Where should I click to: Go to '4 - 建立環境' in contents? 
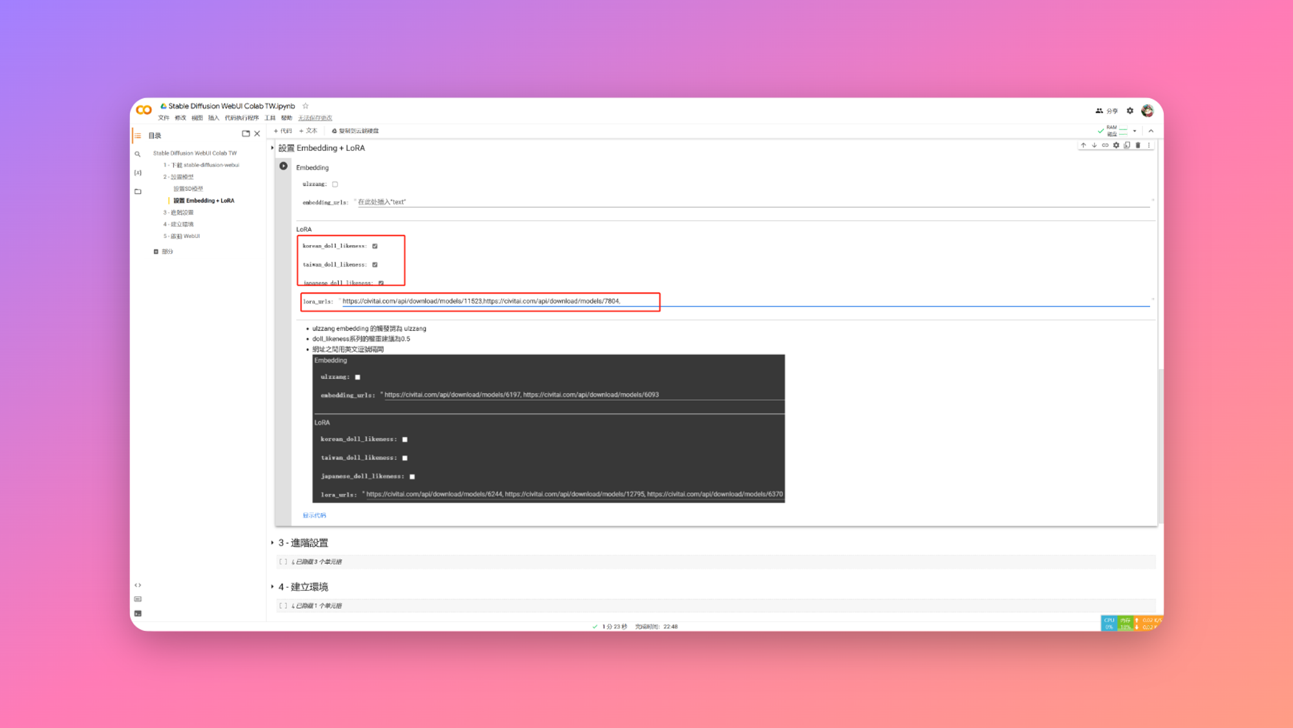click(x=178, y=224)
